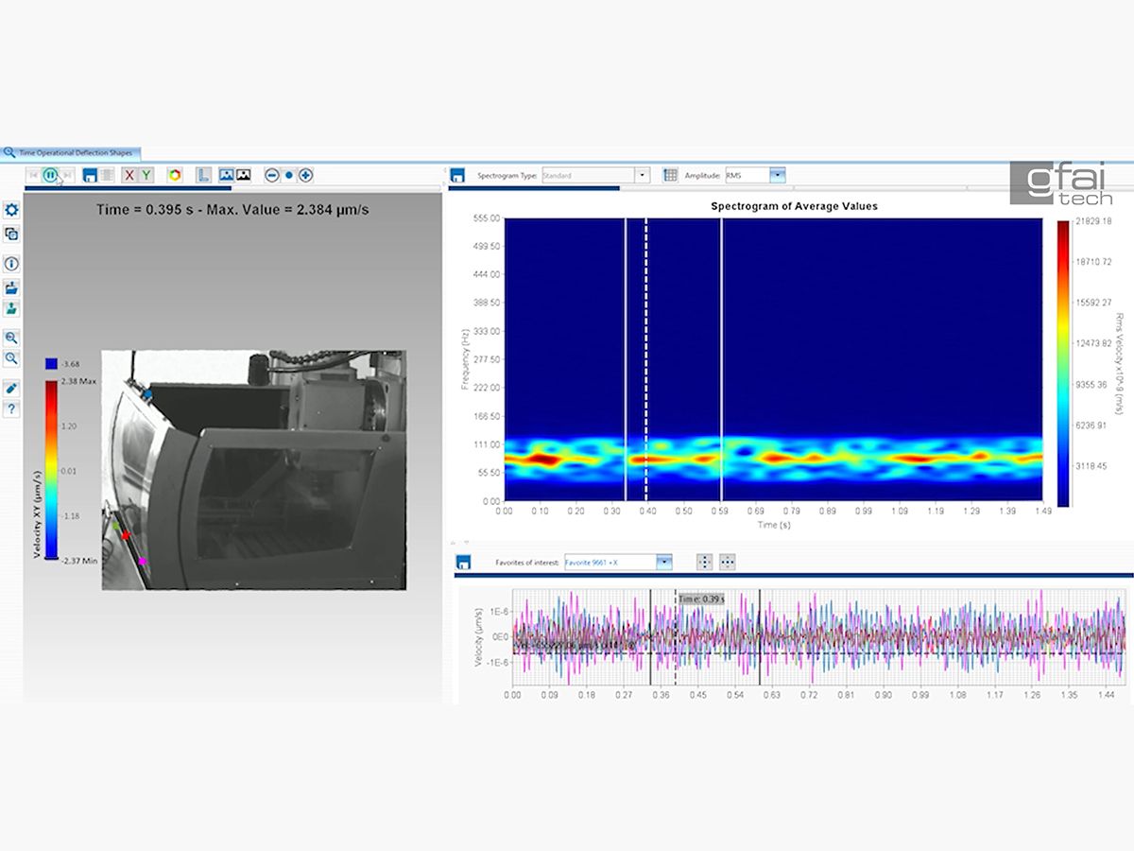The width and height of the screenshot is (1134, 851).
Task: Toggle the background image display
Action: pos(227,175)
